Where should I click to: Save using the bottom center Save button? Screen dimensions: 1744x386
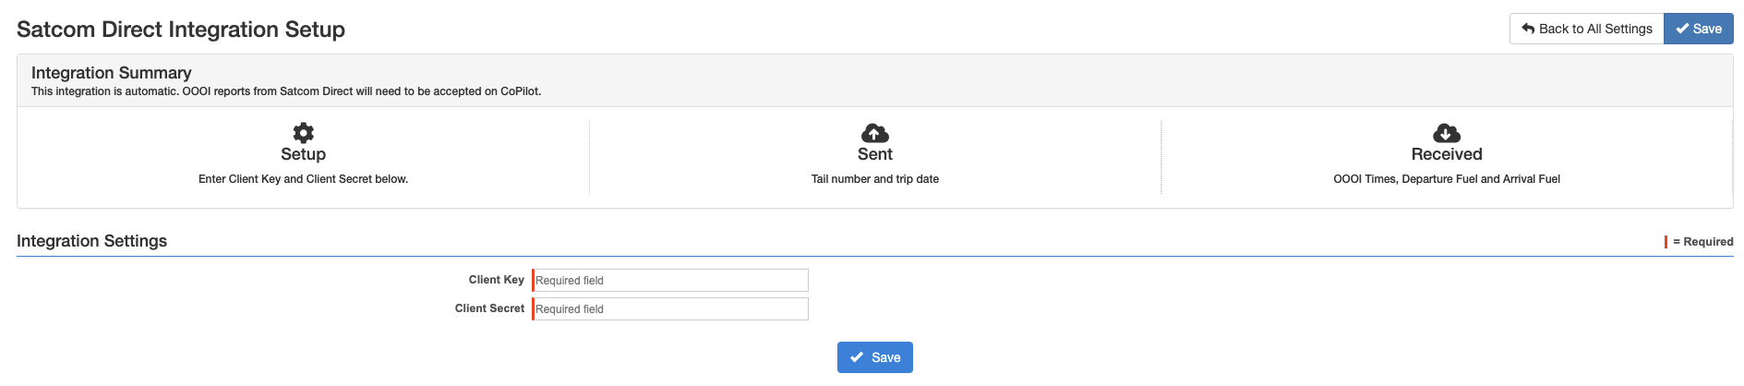tap(875, 357)
